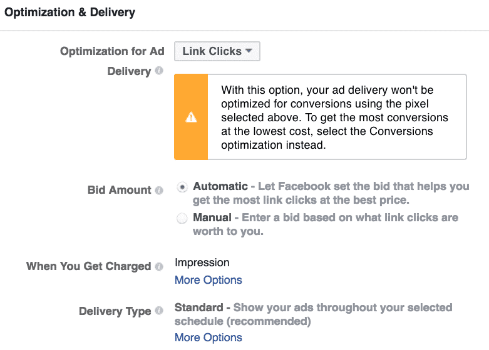Click info icon next to When You Get Charged

point(159,266)
